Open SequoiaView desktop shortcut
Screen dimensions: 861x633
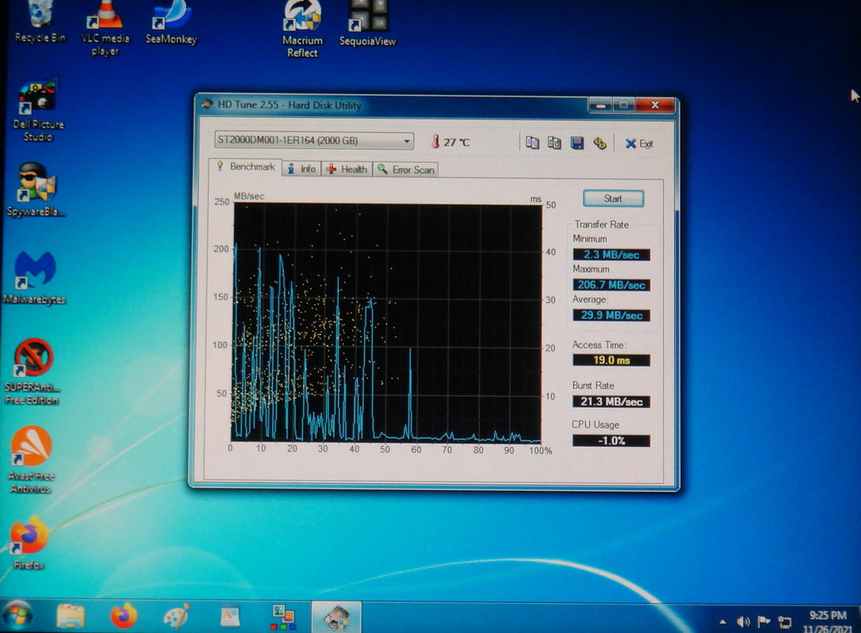[367, 25]
